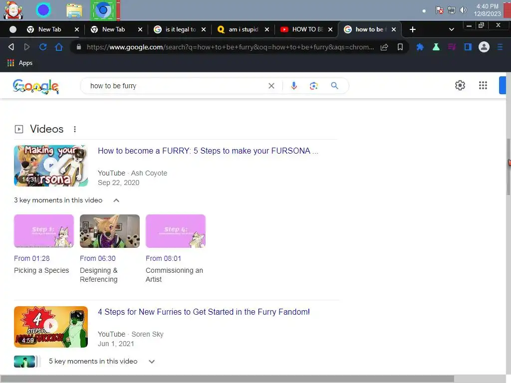Open the Videos section three-dot menu
The width and height of the screenshot is (511, 383).
(75, 129)
